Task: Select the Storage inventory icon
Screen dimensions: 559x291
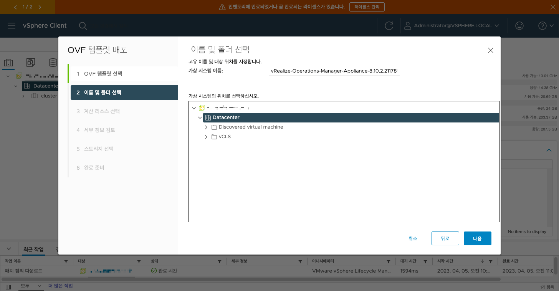Action: click(x=53, y=63)
